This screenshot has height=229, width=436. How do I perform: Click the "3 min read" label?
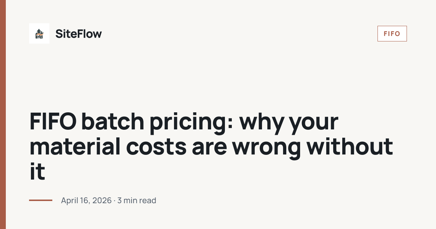[137, 200]
